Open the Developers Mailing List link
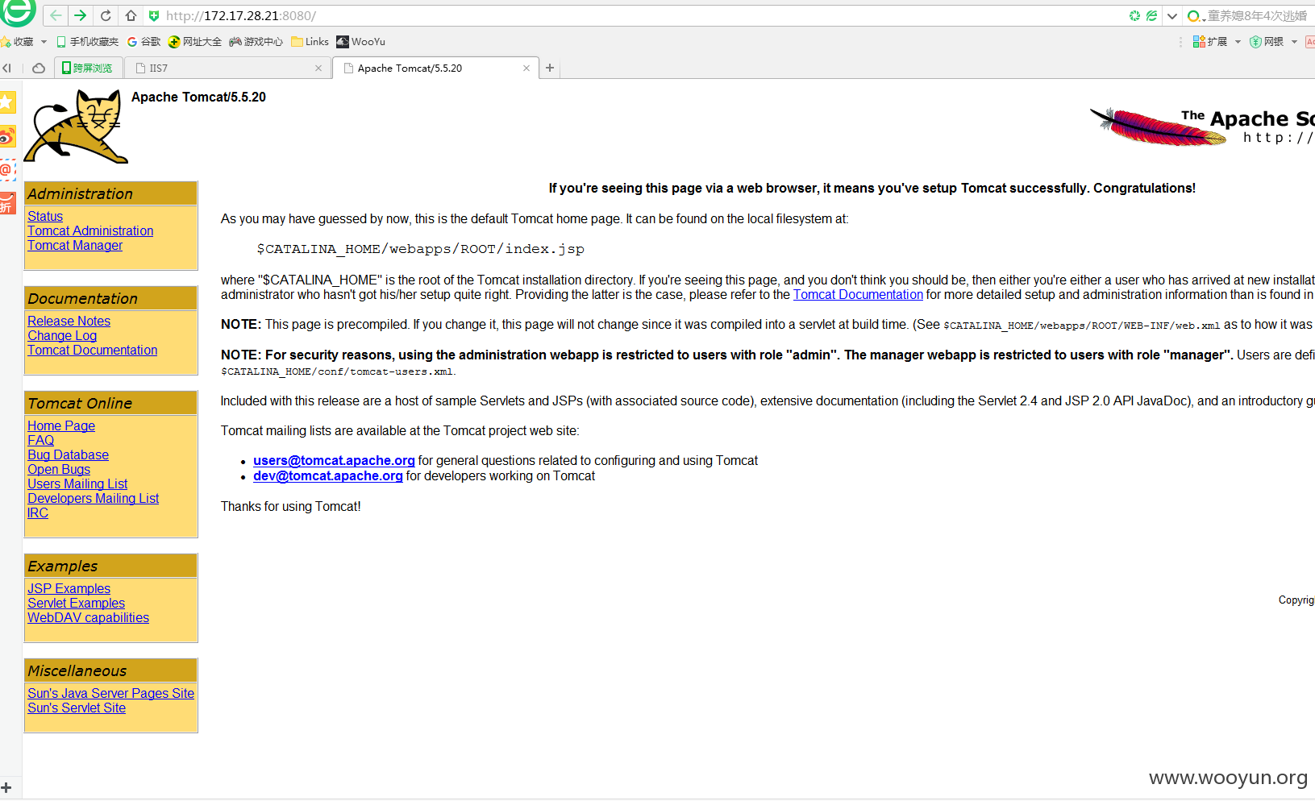 93,498
